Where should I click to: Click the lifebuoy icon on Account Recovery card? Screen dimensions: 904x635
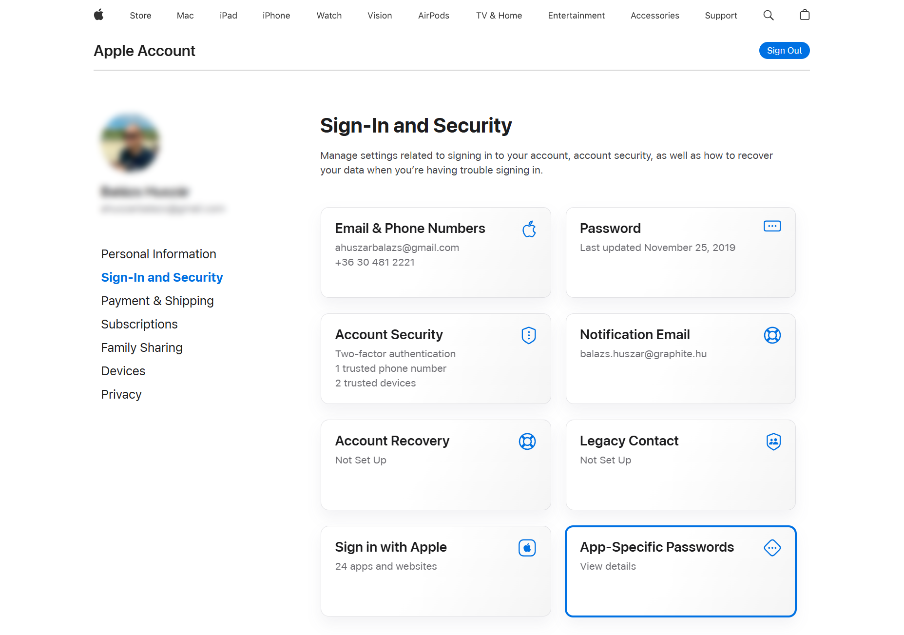click(527, 442)
